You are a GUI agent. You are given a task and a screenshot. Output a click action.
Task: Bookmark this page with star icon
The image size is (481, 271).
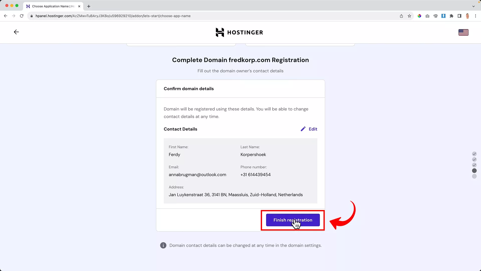click(409, 16)
